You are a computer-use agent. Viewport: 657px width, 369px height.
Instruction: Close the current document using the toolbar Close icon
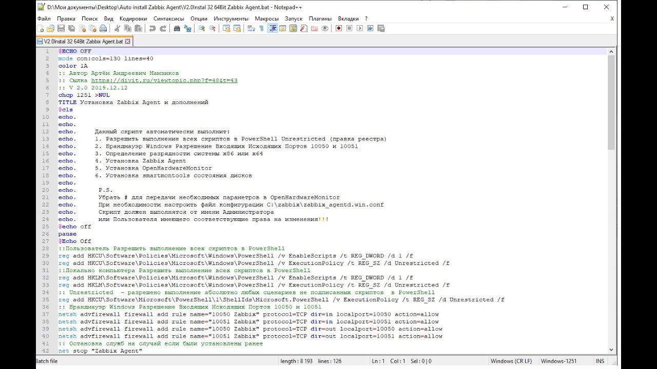(x=82, y=29)
